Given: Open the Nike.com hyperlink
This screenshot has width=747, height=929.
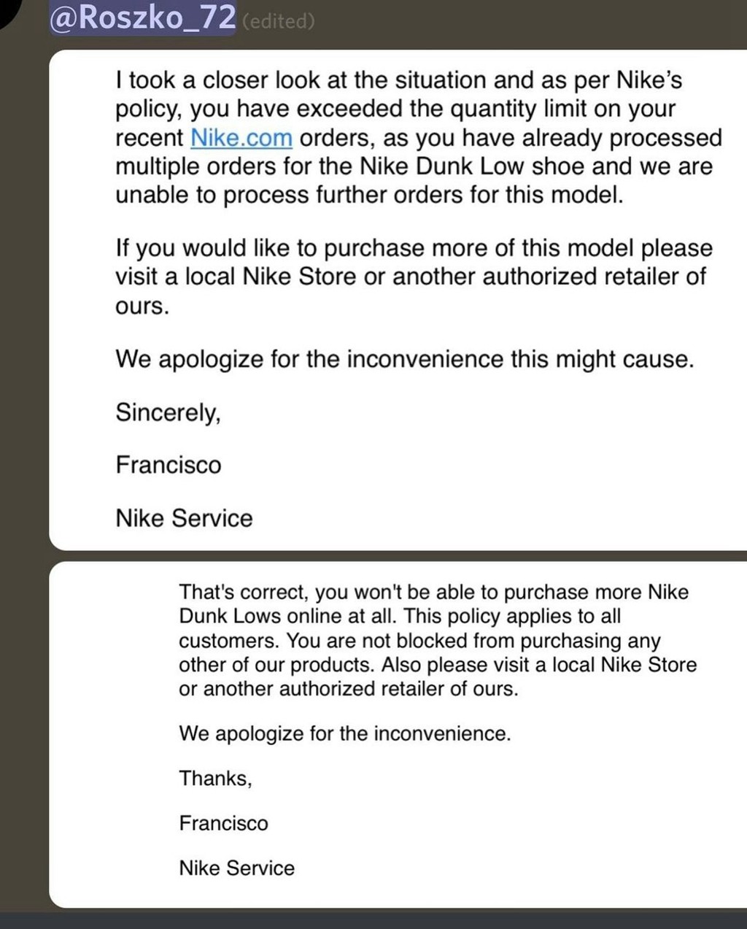Looking at the screenshot, I should pyautogui.click(x=241, y=137).
